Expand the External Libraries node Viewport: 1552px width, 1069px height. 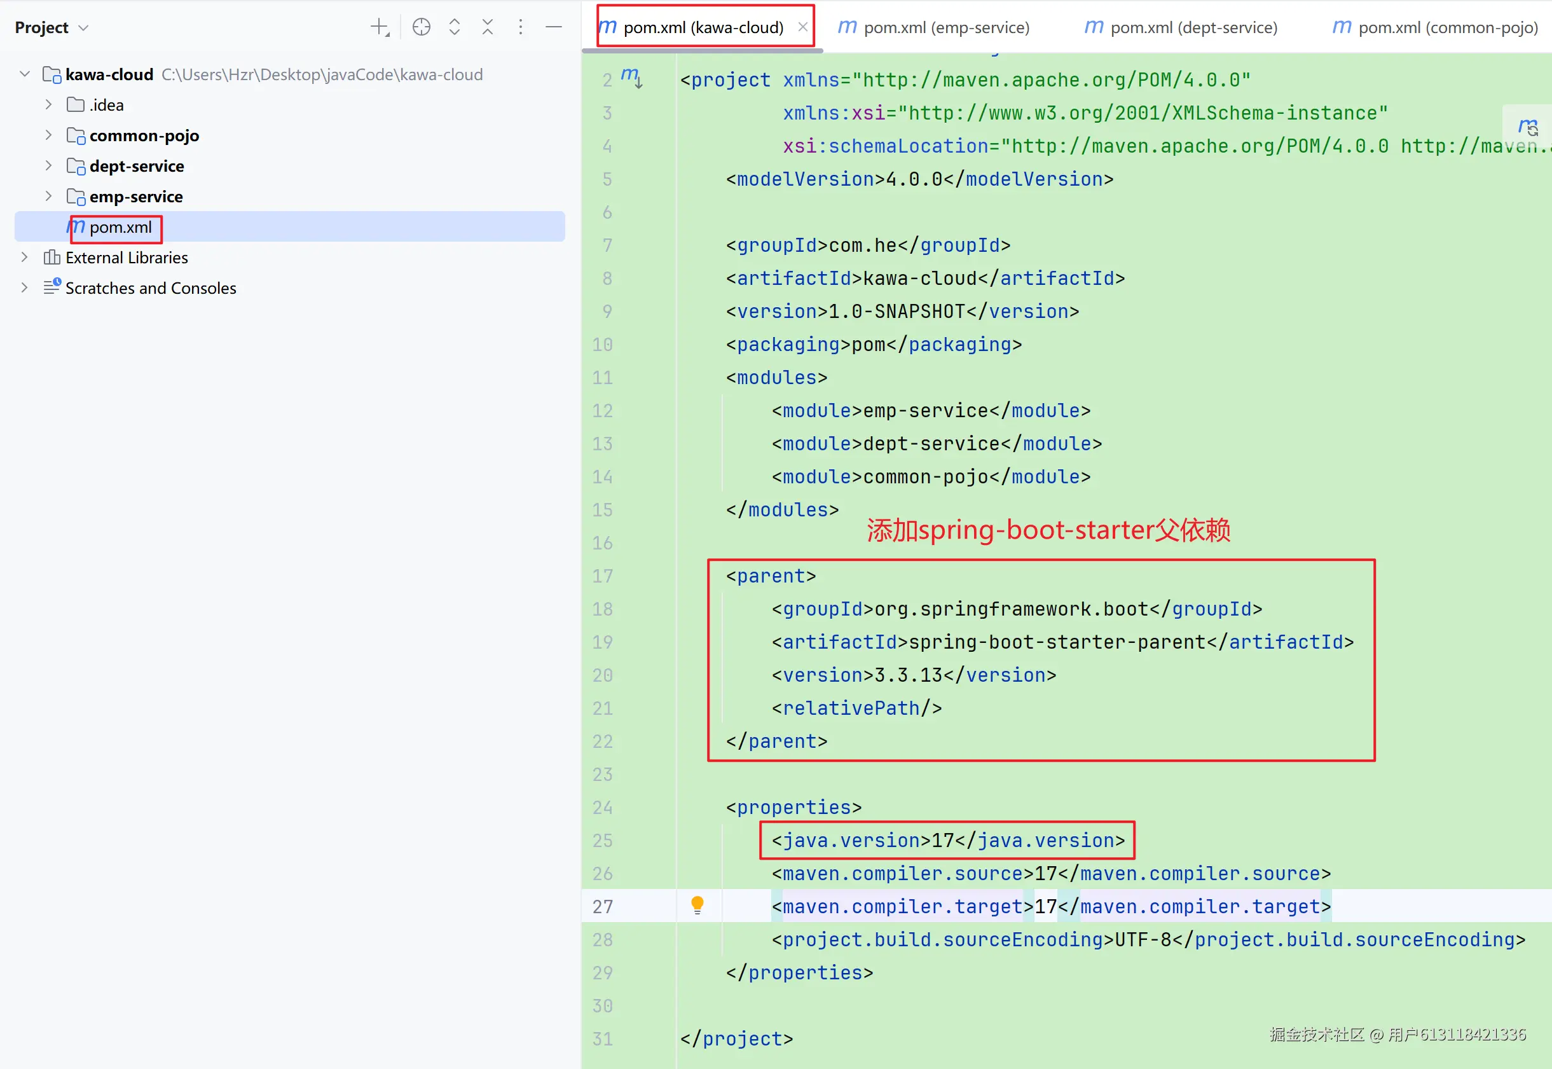[x=25, y=257]
